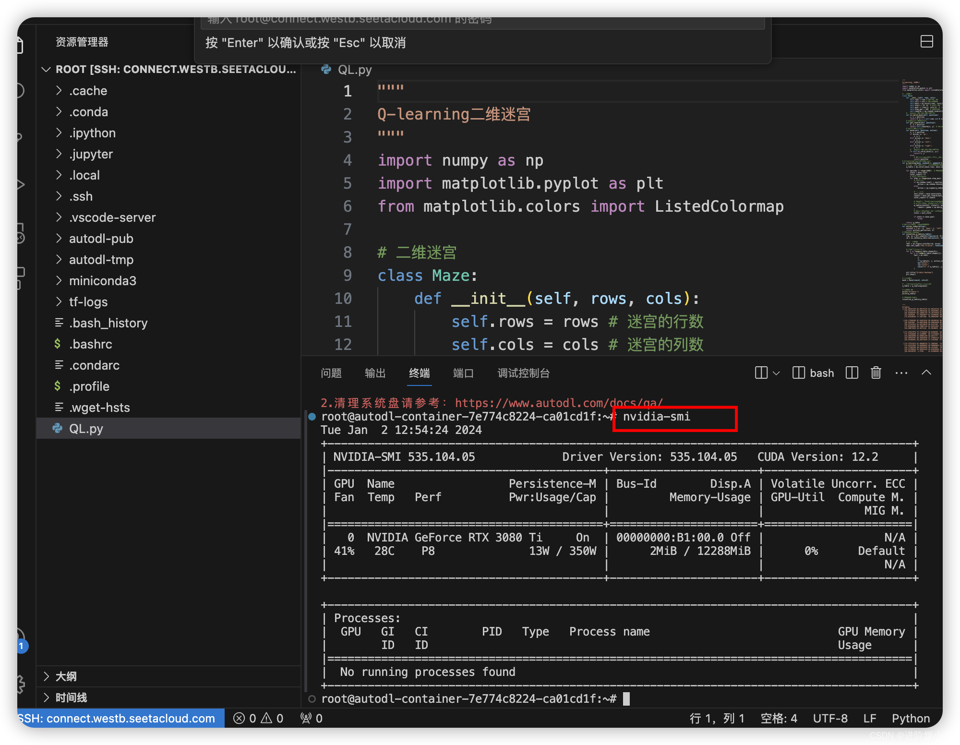Image resolution: width=960 pixels, height=745 pixels.
Task: Expand the .cache folder
Action: [168, 91]
